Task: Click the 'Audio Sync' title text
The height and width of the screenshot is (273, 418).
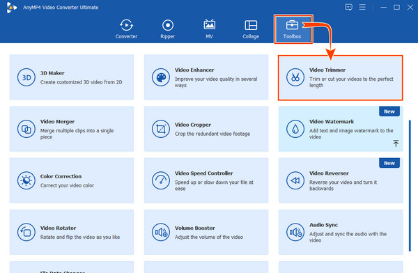Action: point(324,225)
